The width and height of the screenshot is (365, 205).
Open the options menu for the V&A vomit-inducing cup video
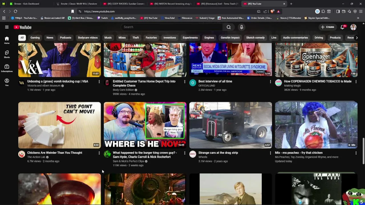[x=99, y=82]
